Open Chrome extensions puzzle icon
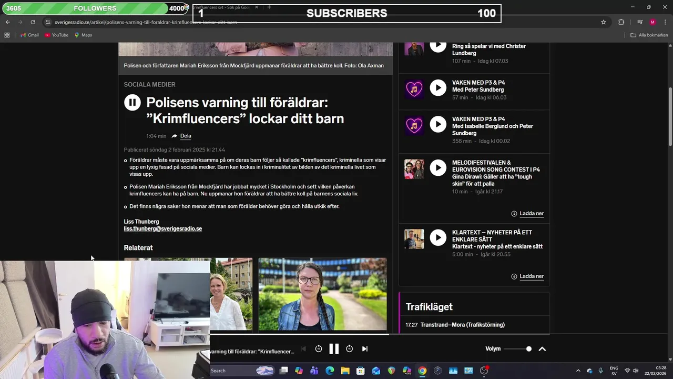 pyautogui.click(x=621, y=22)
